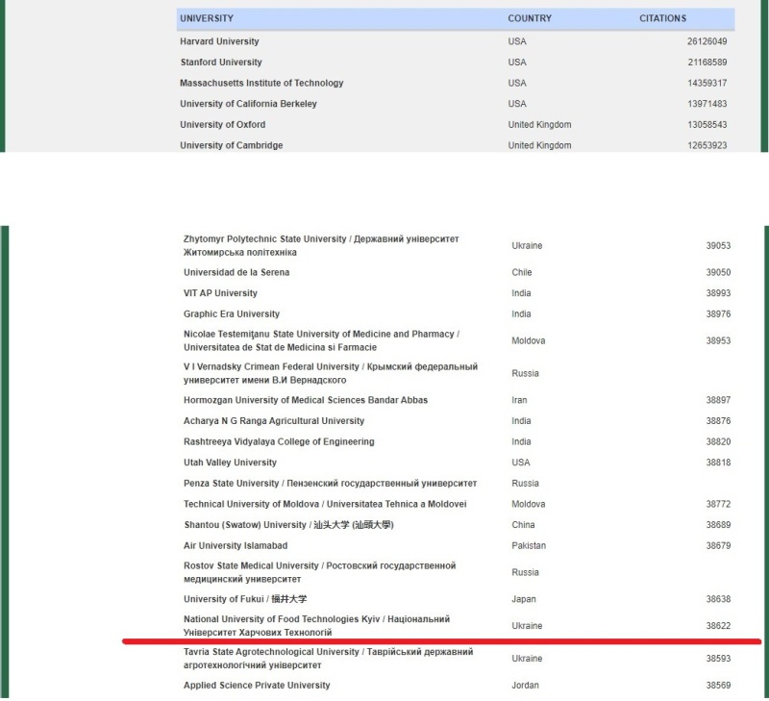Viewport: 769px width, 701px height.
Task: Click citation value 38897
Action: [718, 400]
